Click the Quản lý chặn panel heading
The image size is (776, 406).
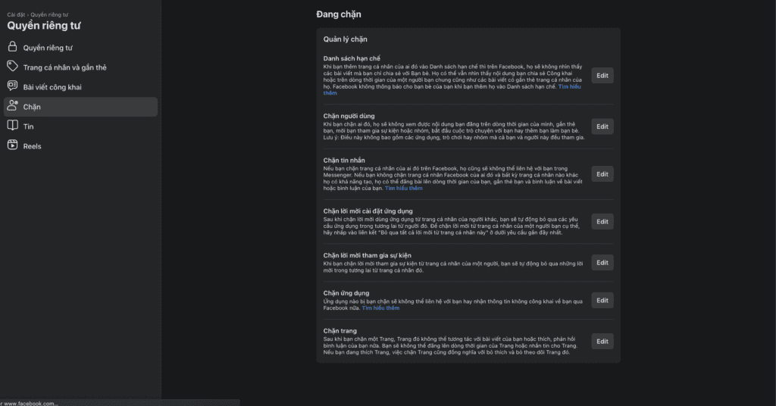click(x=346, y=39)
